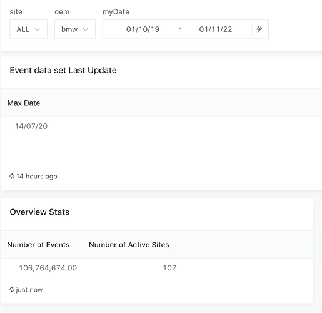The height and width of the screenshot is (313, 322).
Task: Open the oem dropdown showing bmw
Action: (x=75, y=29)
